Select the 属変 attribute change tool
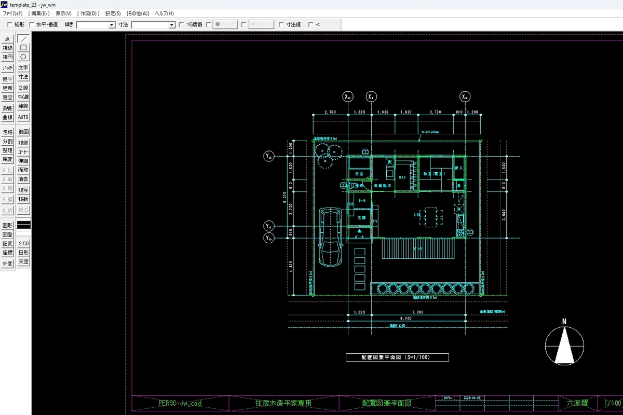 [x=7, y=159]
